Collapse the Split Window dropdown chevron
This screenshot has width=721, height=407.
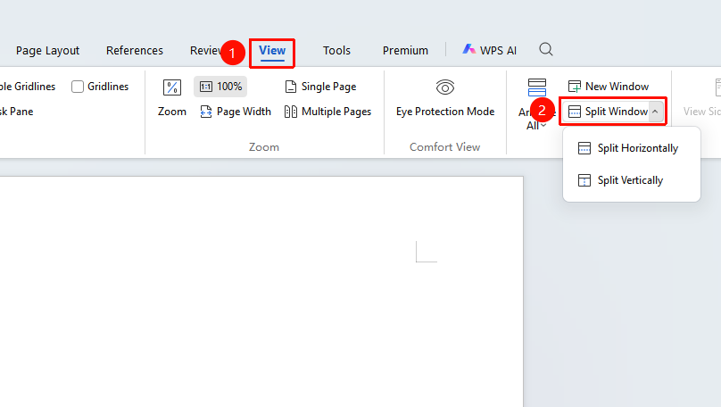click(655, 112)
